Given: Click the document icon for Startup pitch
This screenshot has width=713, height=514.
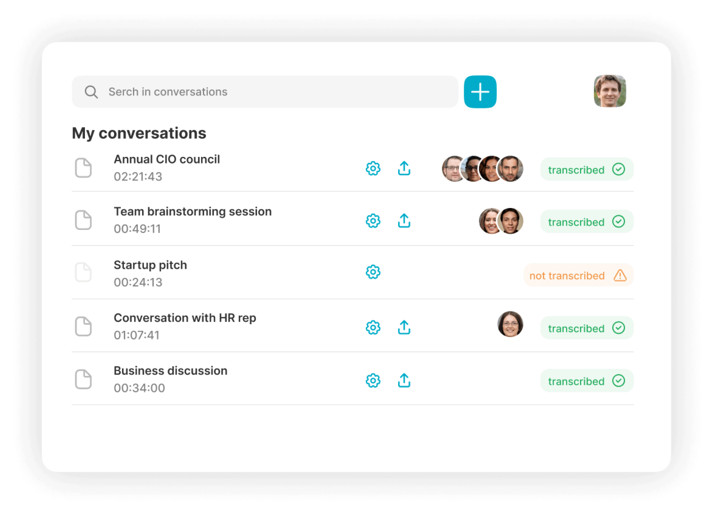Looking at the screenshot, I should click(x=83, y=272).
